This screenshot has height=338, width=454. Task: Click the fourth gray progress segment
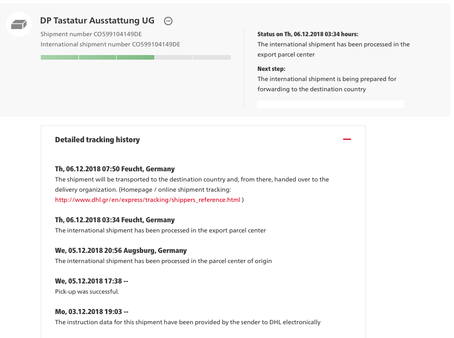[x=174, y=57]
